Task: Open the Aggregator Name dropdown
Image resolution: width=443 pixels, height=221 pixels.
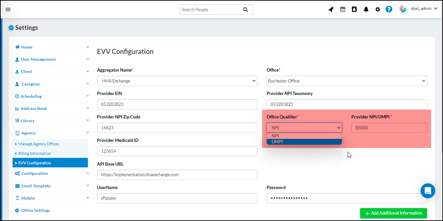Action: coord(177,81)
